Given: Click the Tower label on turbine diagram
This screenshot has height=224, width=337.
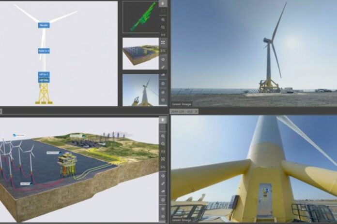Looking at the screenshot, I should [x=44, y=51].
